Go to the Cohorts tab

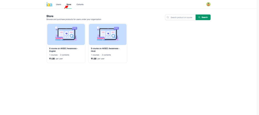[x=80, y=4]
